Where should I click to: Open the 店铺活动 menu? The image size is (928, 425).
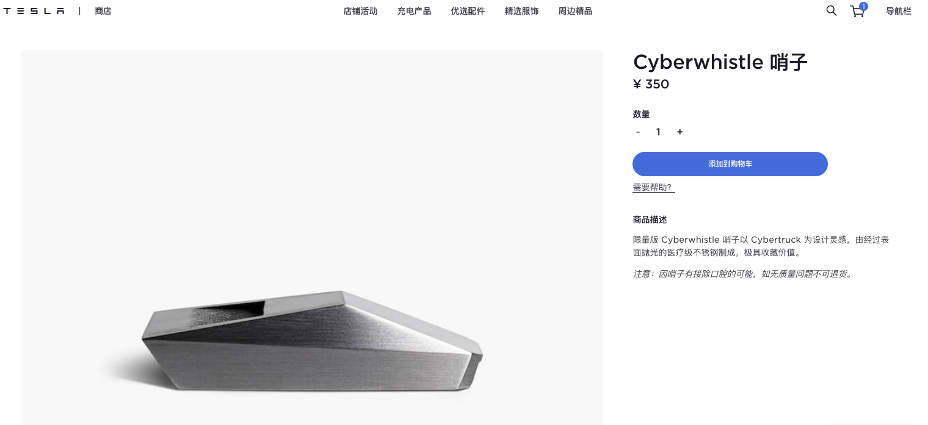point(360,11)
